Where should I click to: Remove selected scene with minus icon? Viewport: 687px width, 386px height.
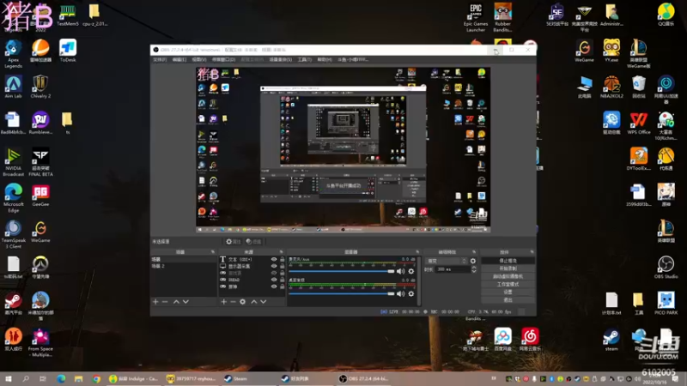coord(165,302)
